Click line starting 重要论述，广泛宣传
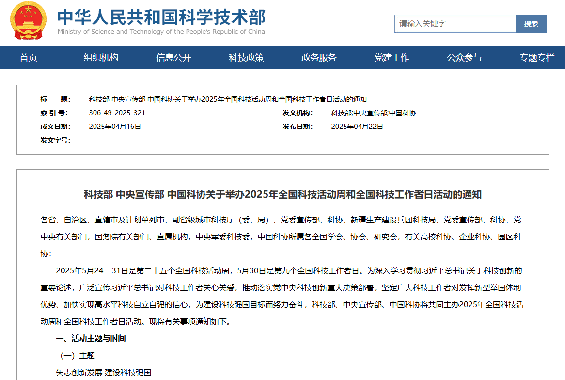This screenshot has width=565, height=380. pos(281,288)
